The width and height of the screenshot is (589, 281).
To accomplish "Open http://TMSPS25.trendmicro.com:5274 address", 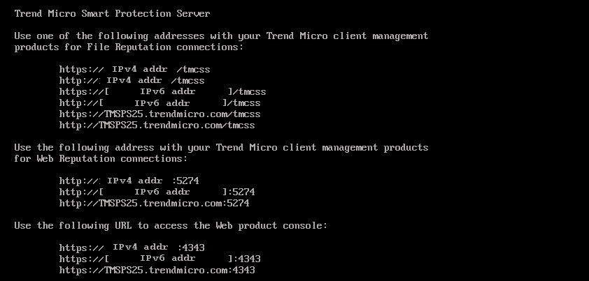I will (154, 204).
